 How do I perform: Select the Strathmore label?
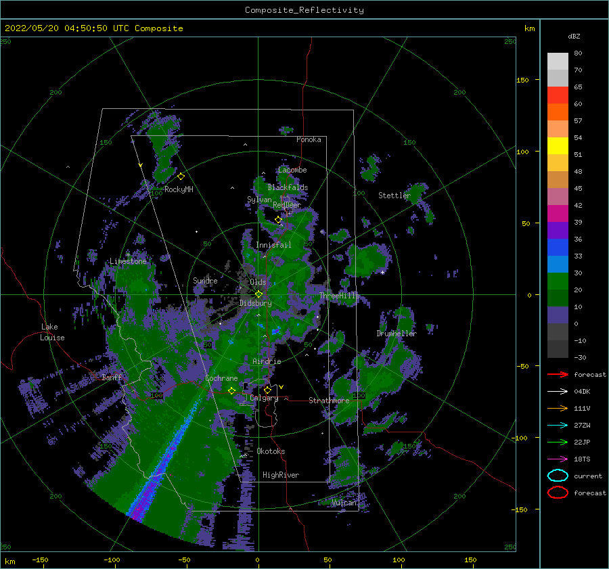tap(329, 401)
